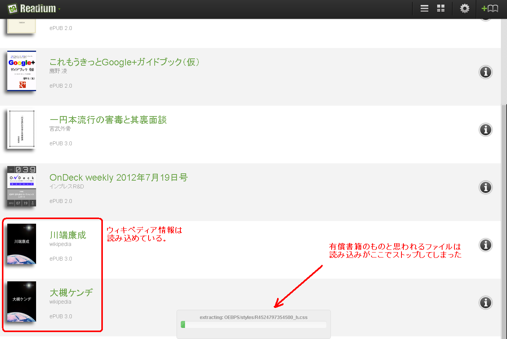
Task: Click the ePUB 2.0 label under OnDeck weekly
Action: 61,201
